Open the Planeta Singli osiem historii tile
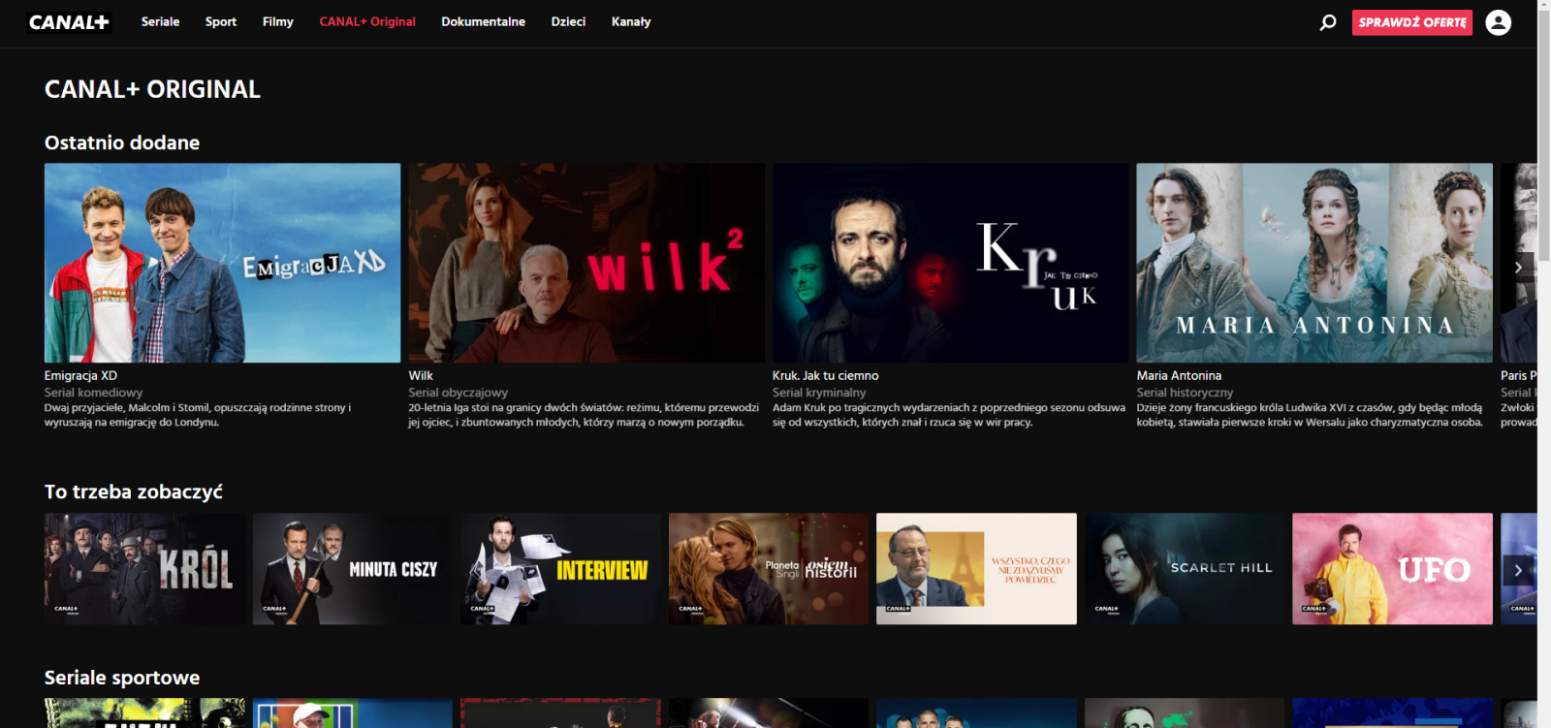 (769, 569)
